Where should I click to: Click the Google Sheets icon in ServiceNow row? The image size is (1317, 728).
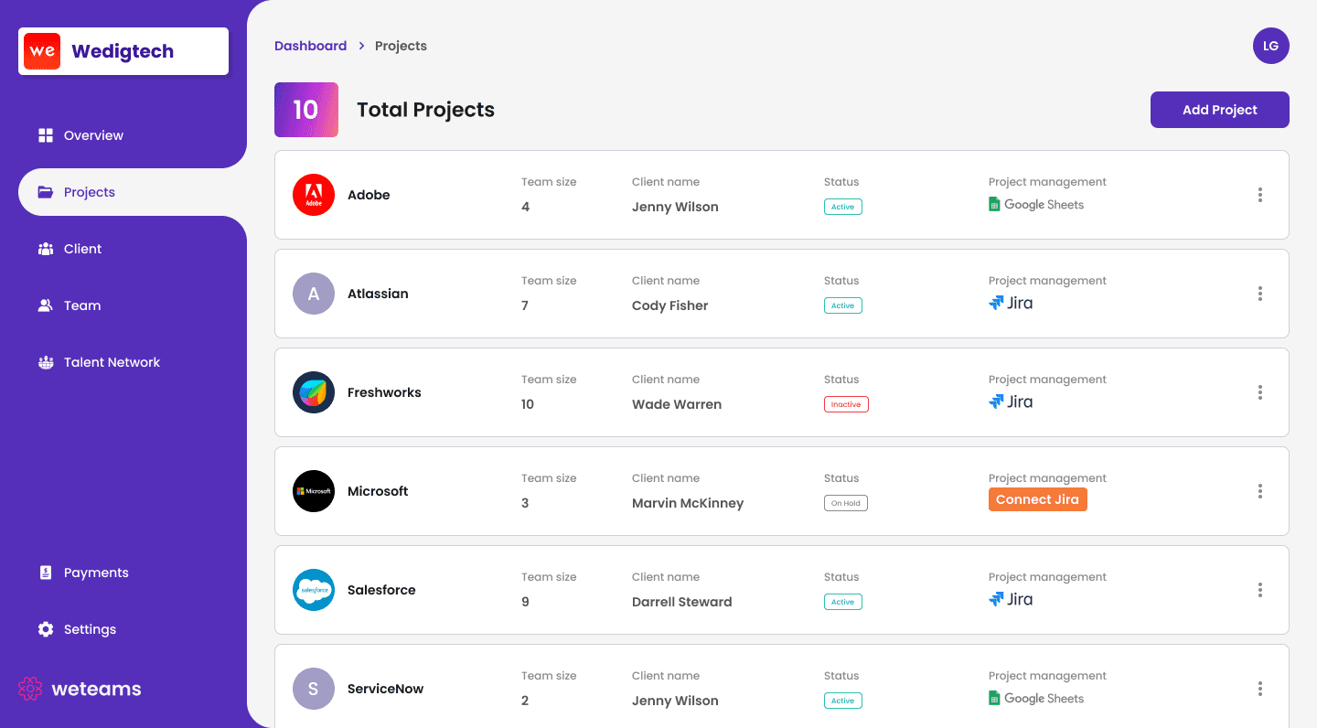(x=994, y=699)
